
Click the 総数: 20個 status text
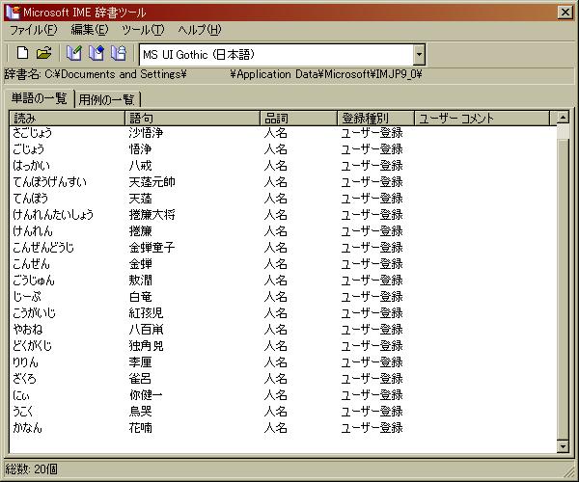pyautogui.click(x=32, y=469)
